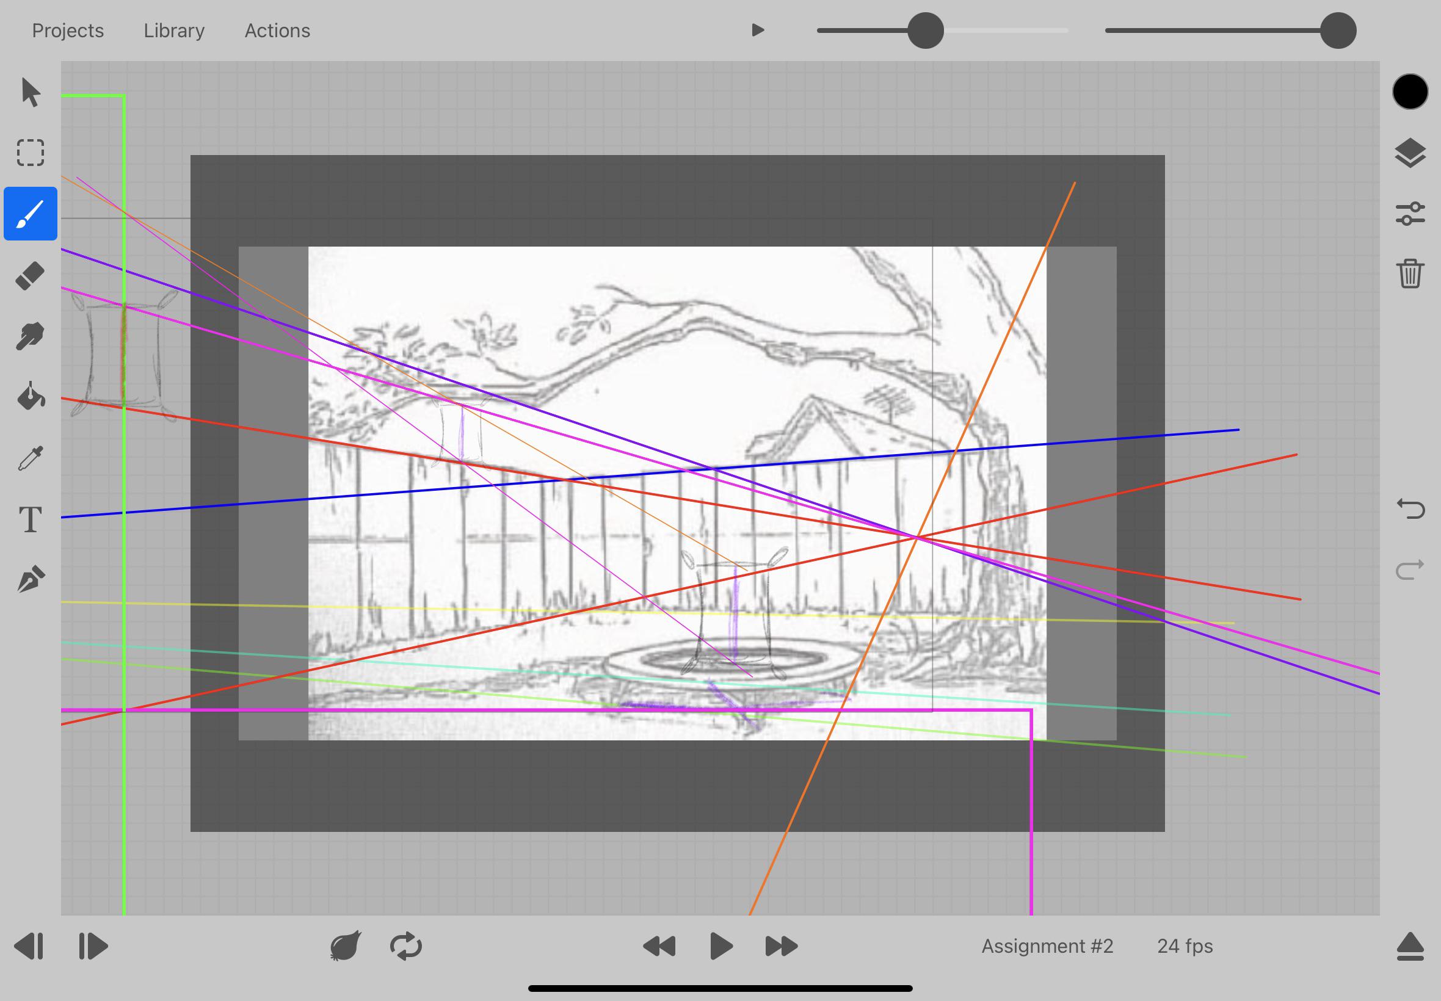Select the rectangular marquee selection tool
Image resolution: width=1441 pixels, height=1001 pixels.
(29, 152)
